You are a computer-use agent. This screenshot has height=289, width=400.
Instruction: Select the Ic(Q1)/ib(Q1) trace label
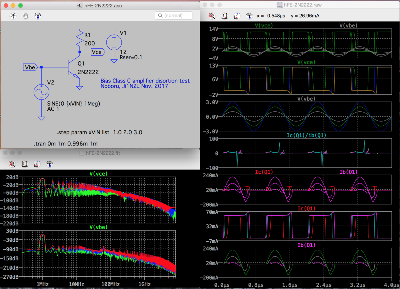(306, 135)
